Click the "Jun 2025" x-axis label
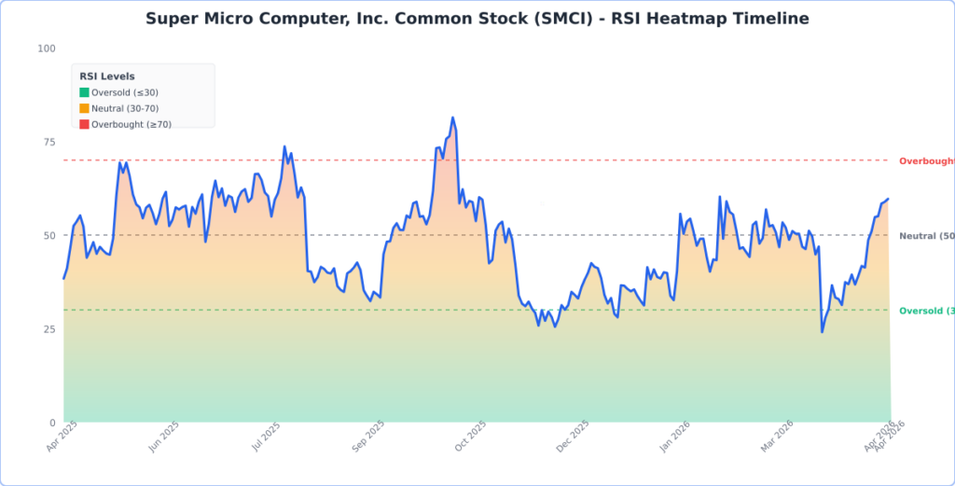Image resolution: width=955 pixels, height=486 pixels. tap(163, 439)
